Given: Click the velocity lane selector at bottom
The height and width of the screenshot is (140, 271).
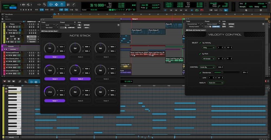Looking at the screenshot, I should click(x=12, y=137).
